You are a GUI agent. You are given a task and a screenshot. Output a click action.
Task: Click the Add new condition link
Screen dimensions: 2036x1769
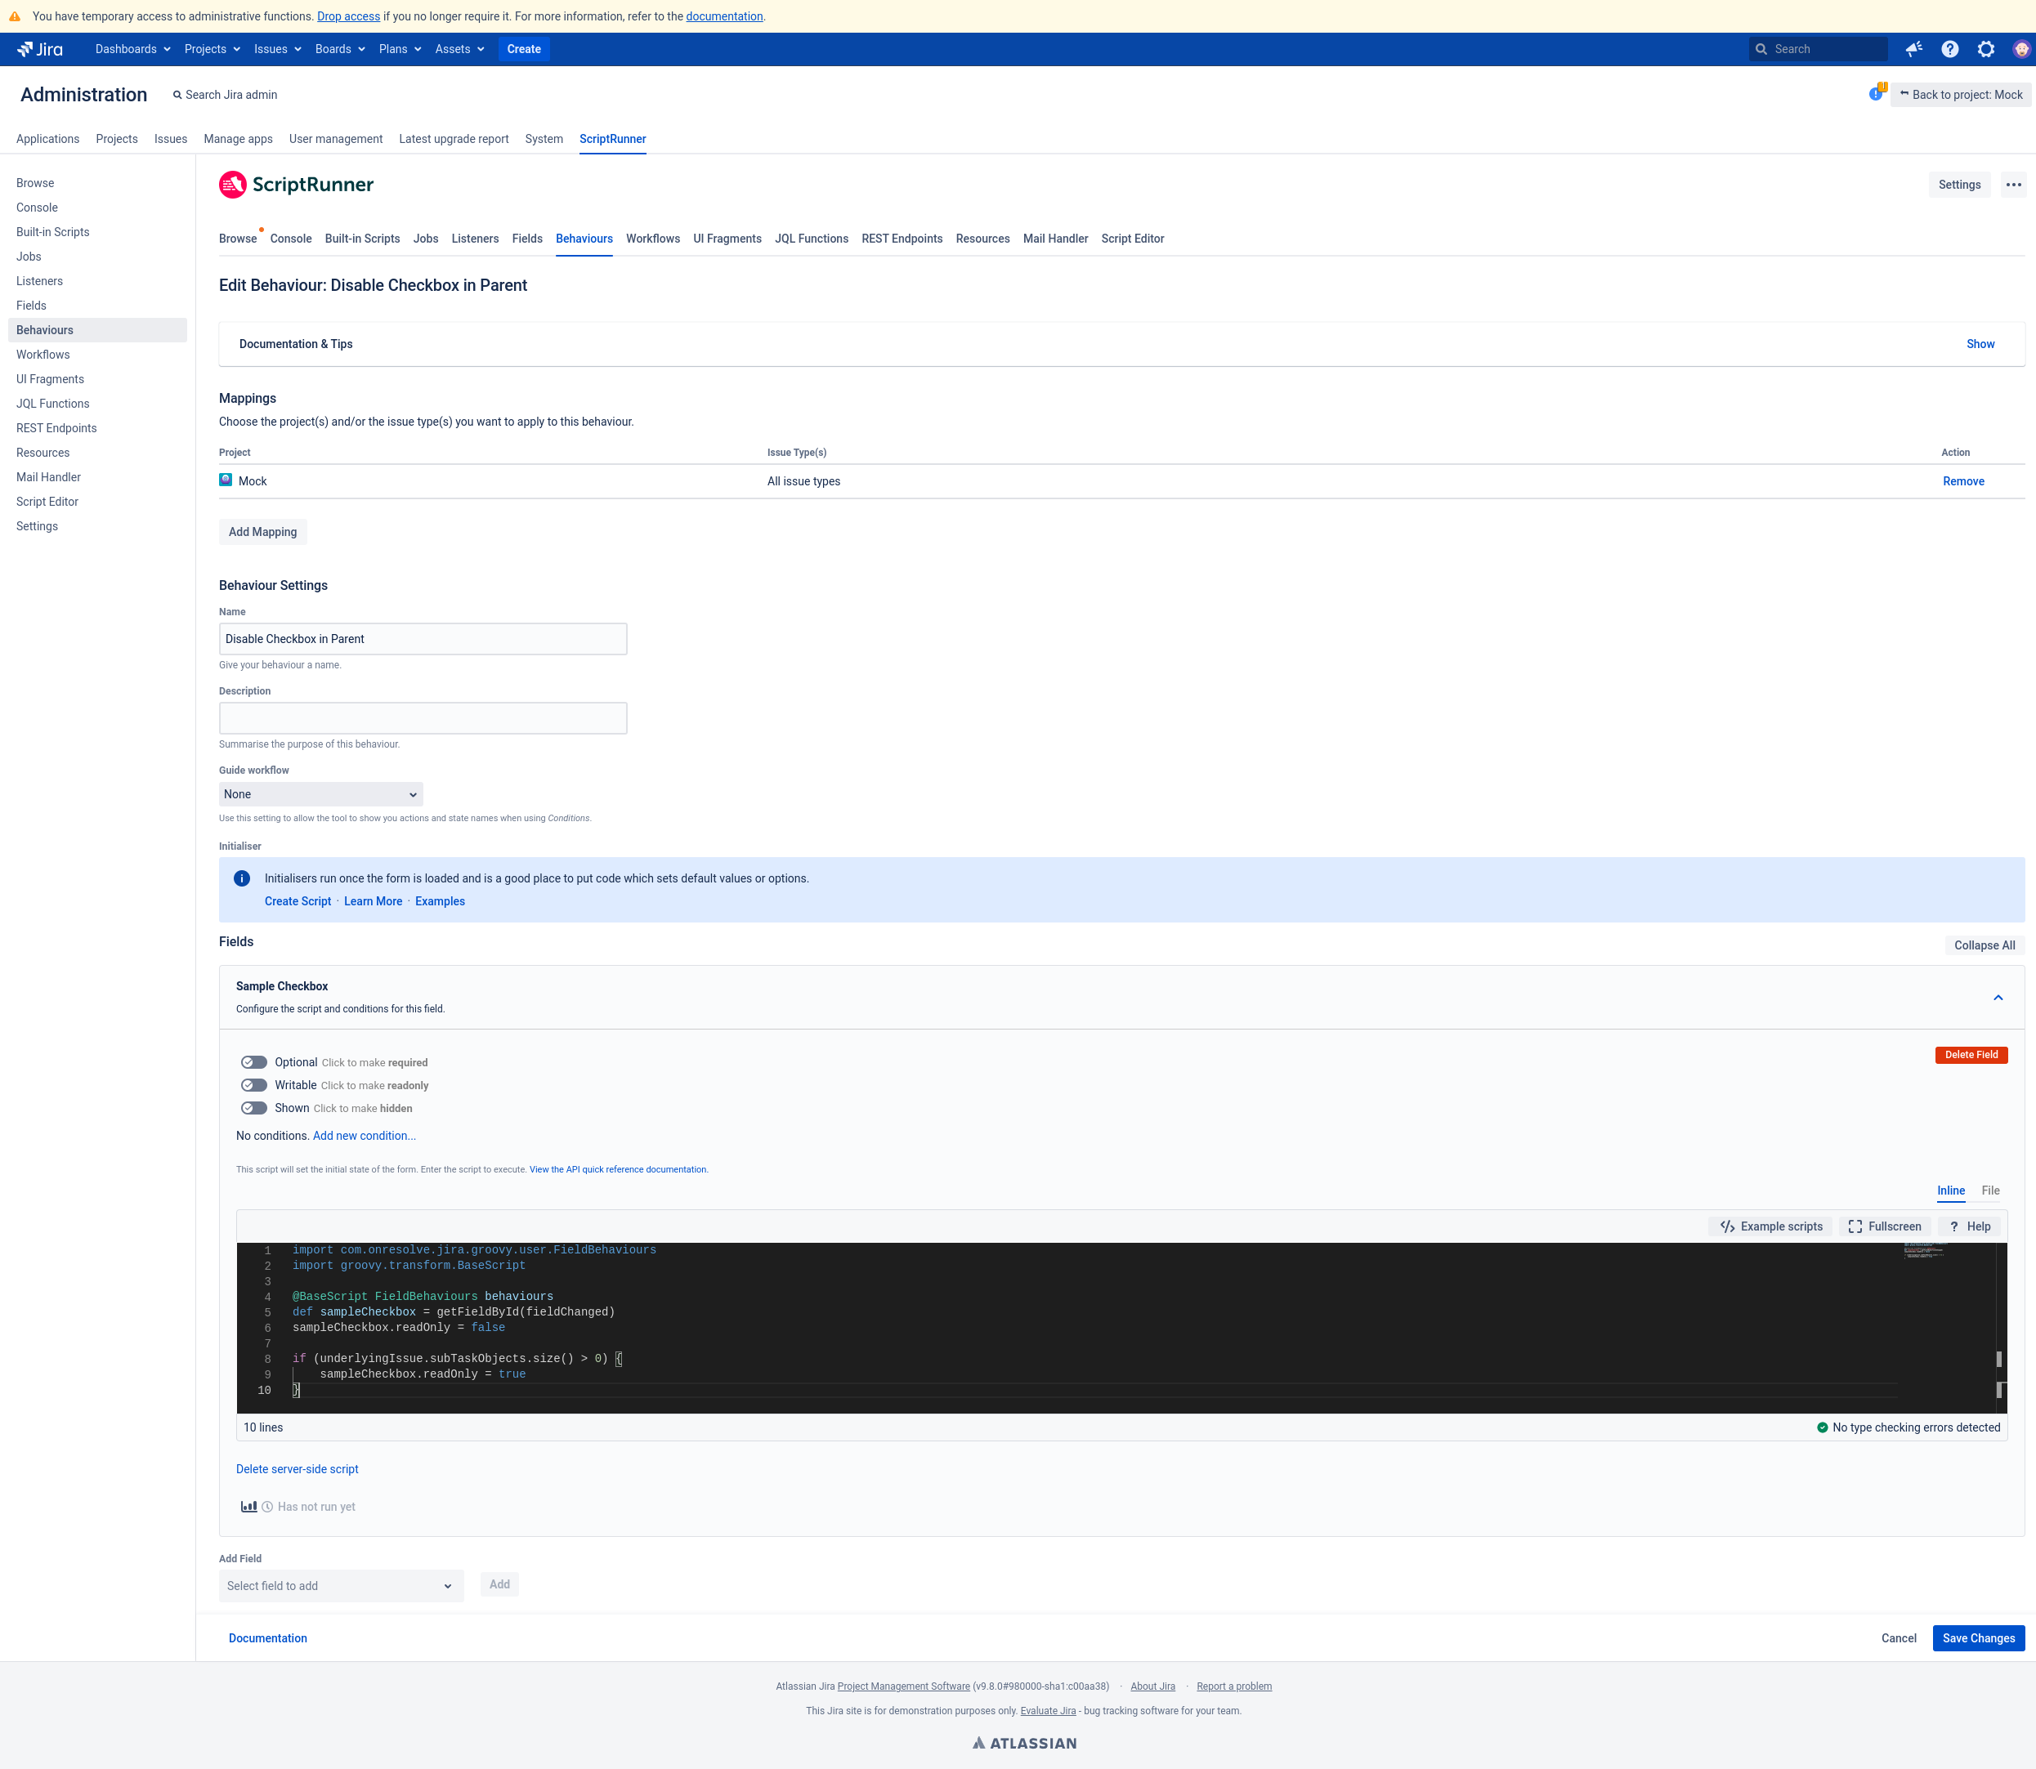tap(364, 1135)
